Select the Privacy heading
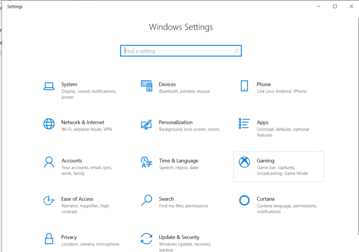This screenshot has width=359, height=252. [x=69, y=237]
